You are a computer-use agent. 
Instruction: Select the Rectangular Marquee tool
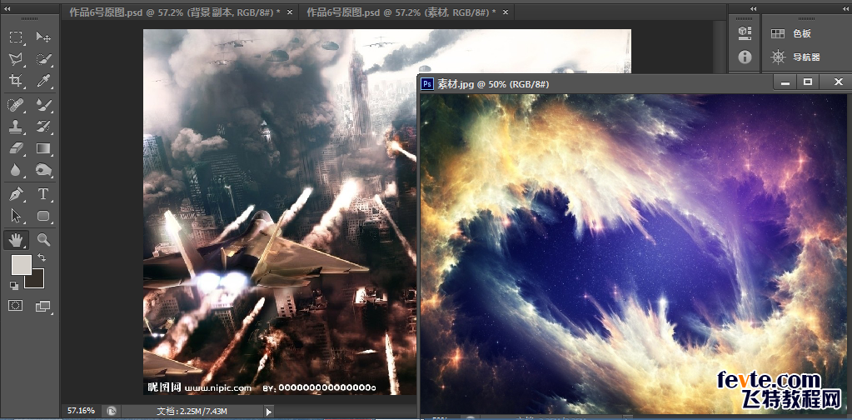(16, 37)
